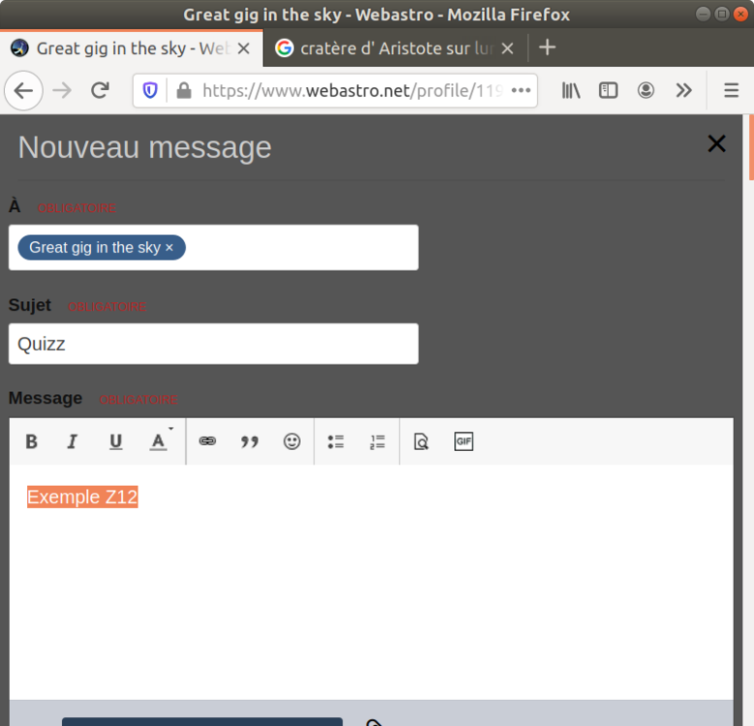This screenshot has height=726, width=754.
Task: Go back to previous page
Action: tap(23, 90)
